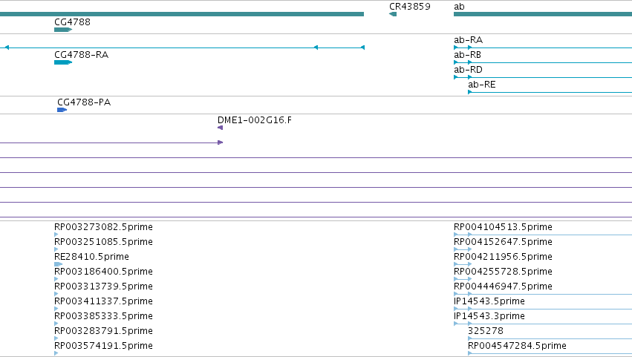Select the RP003411337.5prime EST label
The image size is (632, 357).
103,301
